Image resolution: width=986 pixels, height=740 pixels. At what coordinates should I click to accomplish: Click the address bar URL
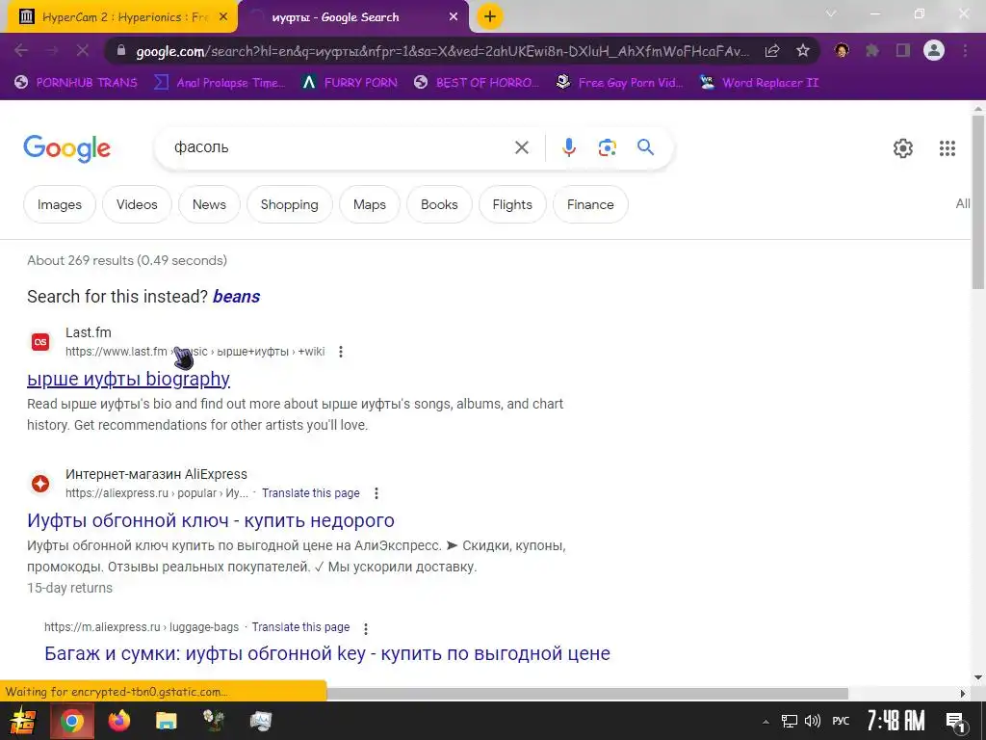(442, 52)
